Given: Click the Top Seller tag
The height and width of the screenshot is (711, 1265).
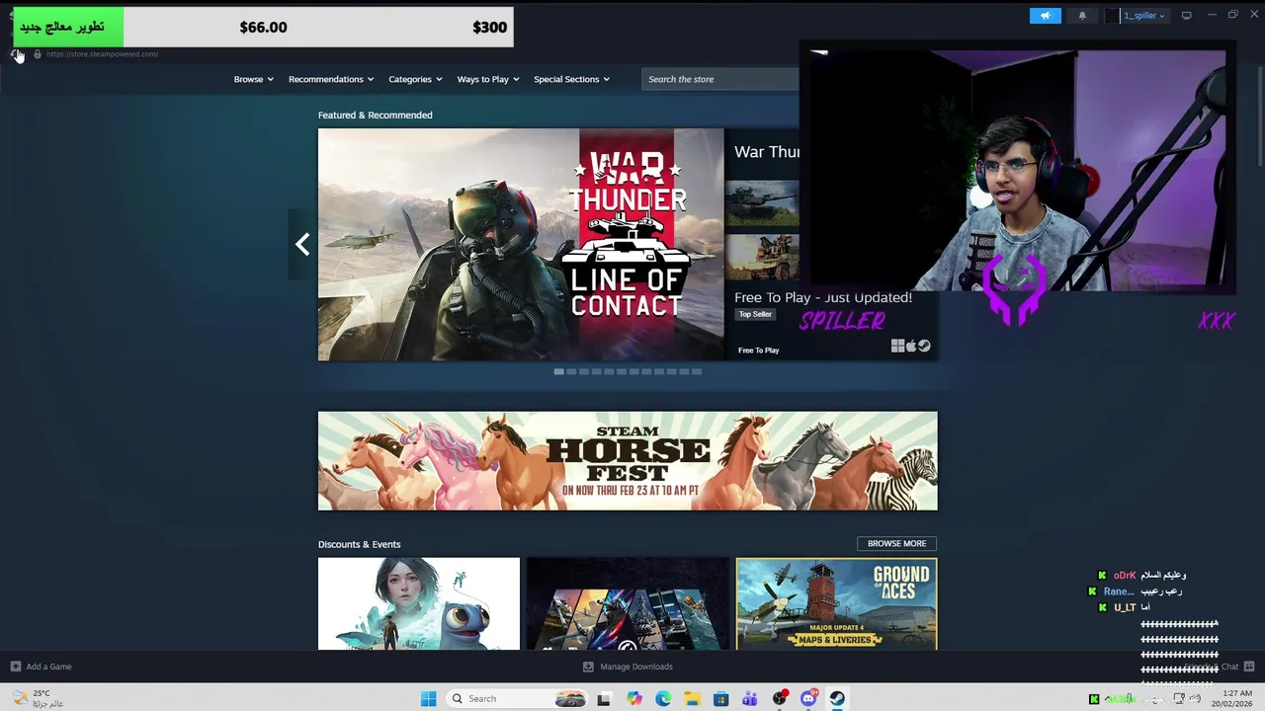Looking at the screenshot, I should pyautogui.click(x=755, y=314).
